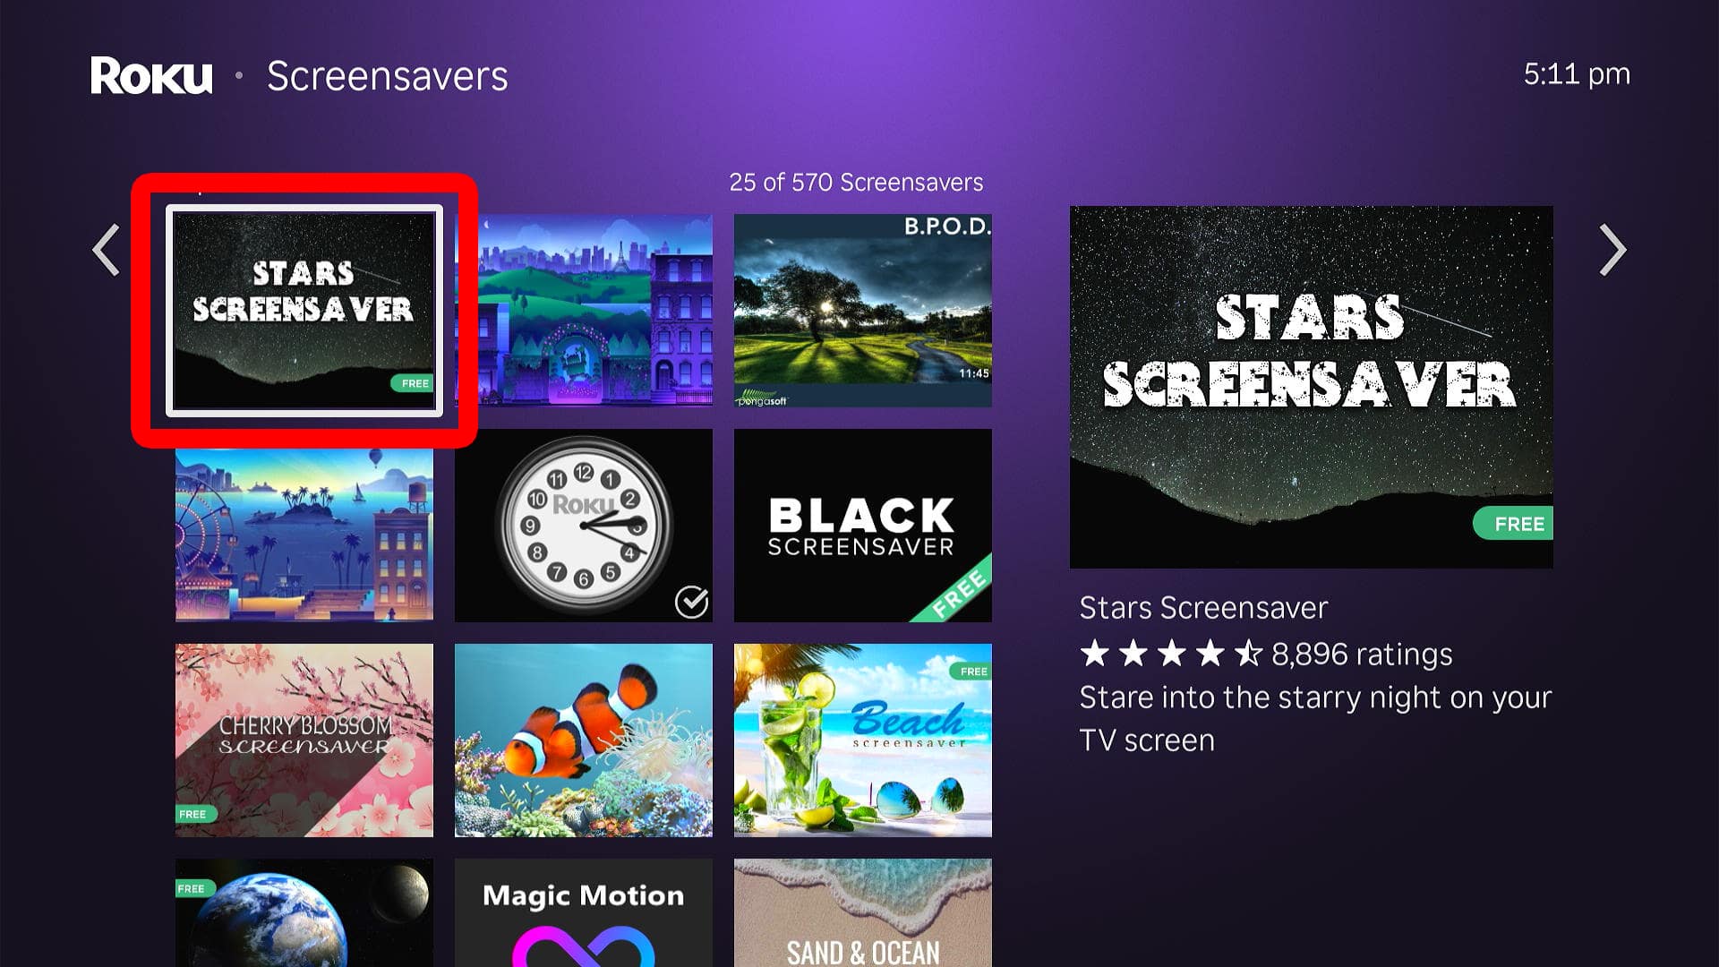Select the Beach screensaver tile
The height and width of the screenshot is (967, 1719).
pyautogui.click(x=863, y=740)
